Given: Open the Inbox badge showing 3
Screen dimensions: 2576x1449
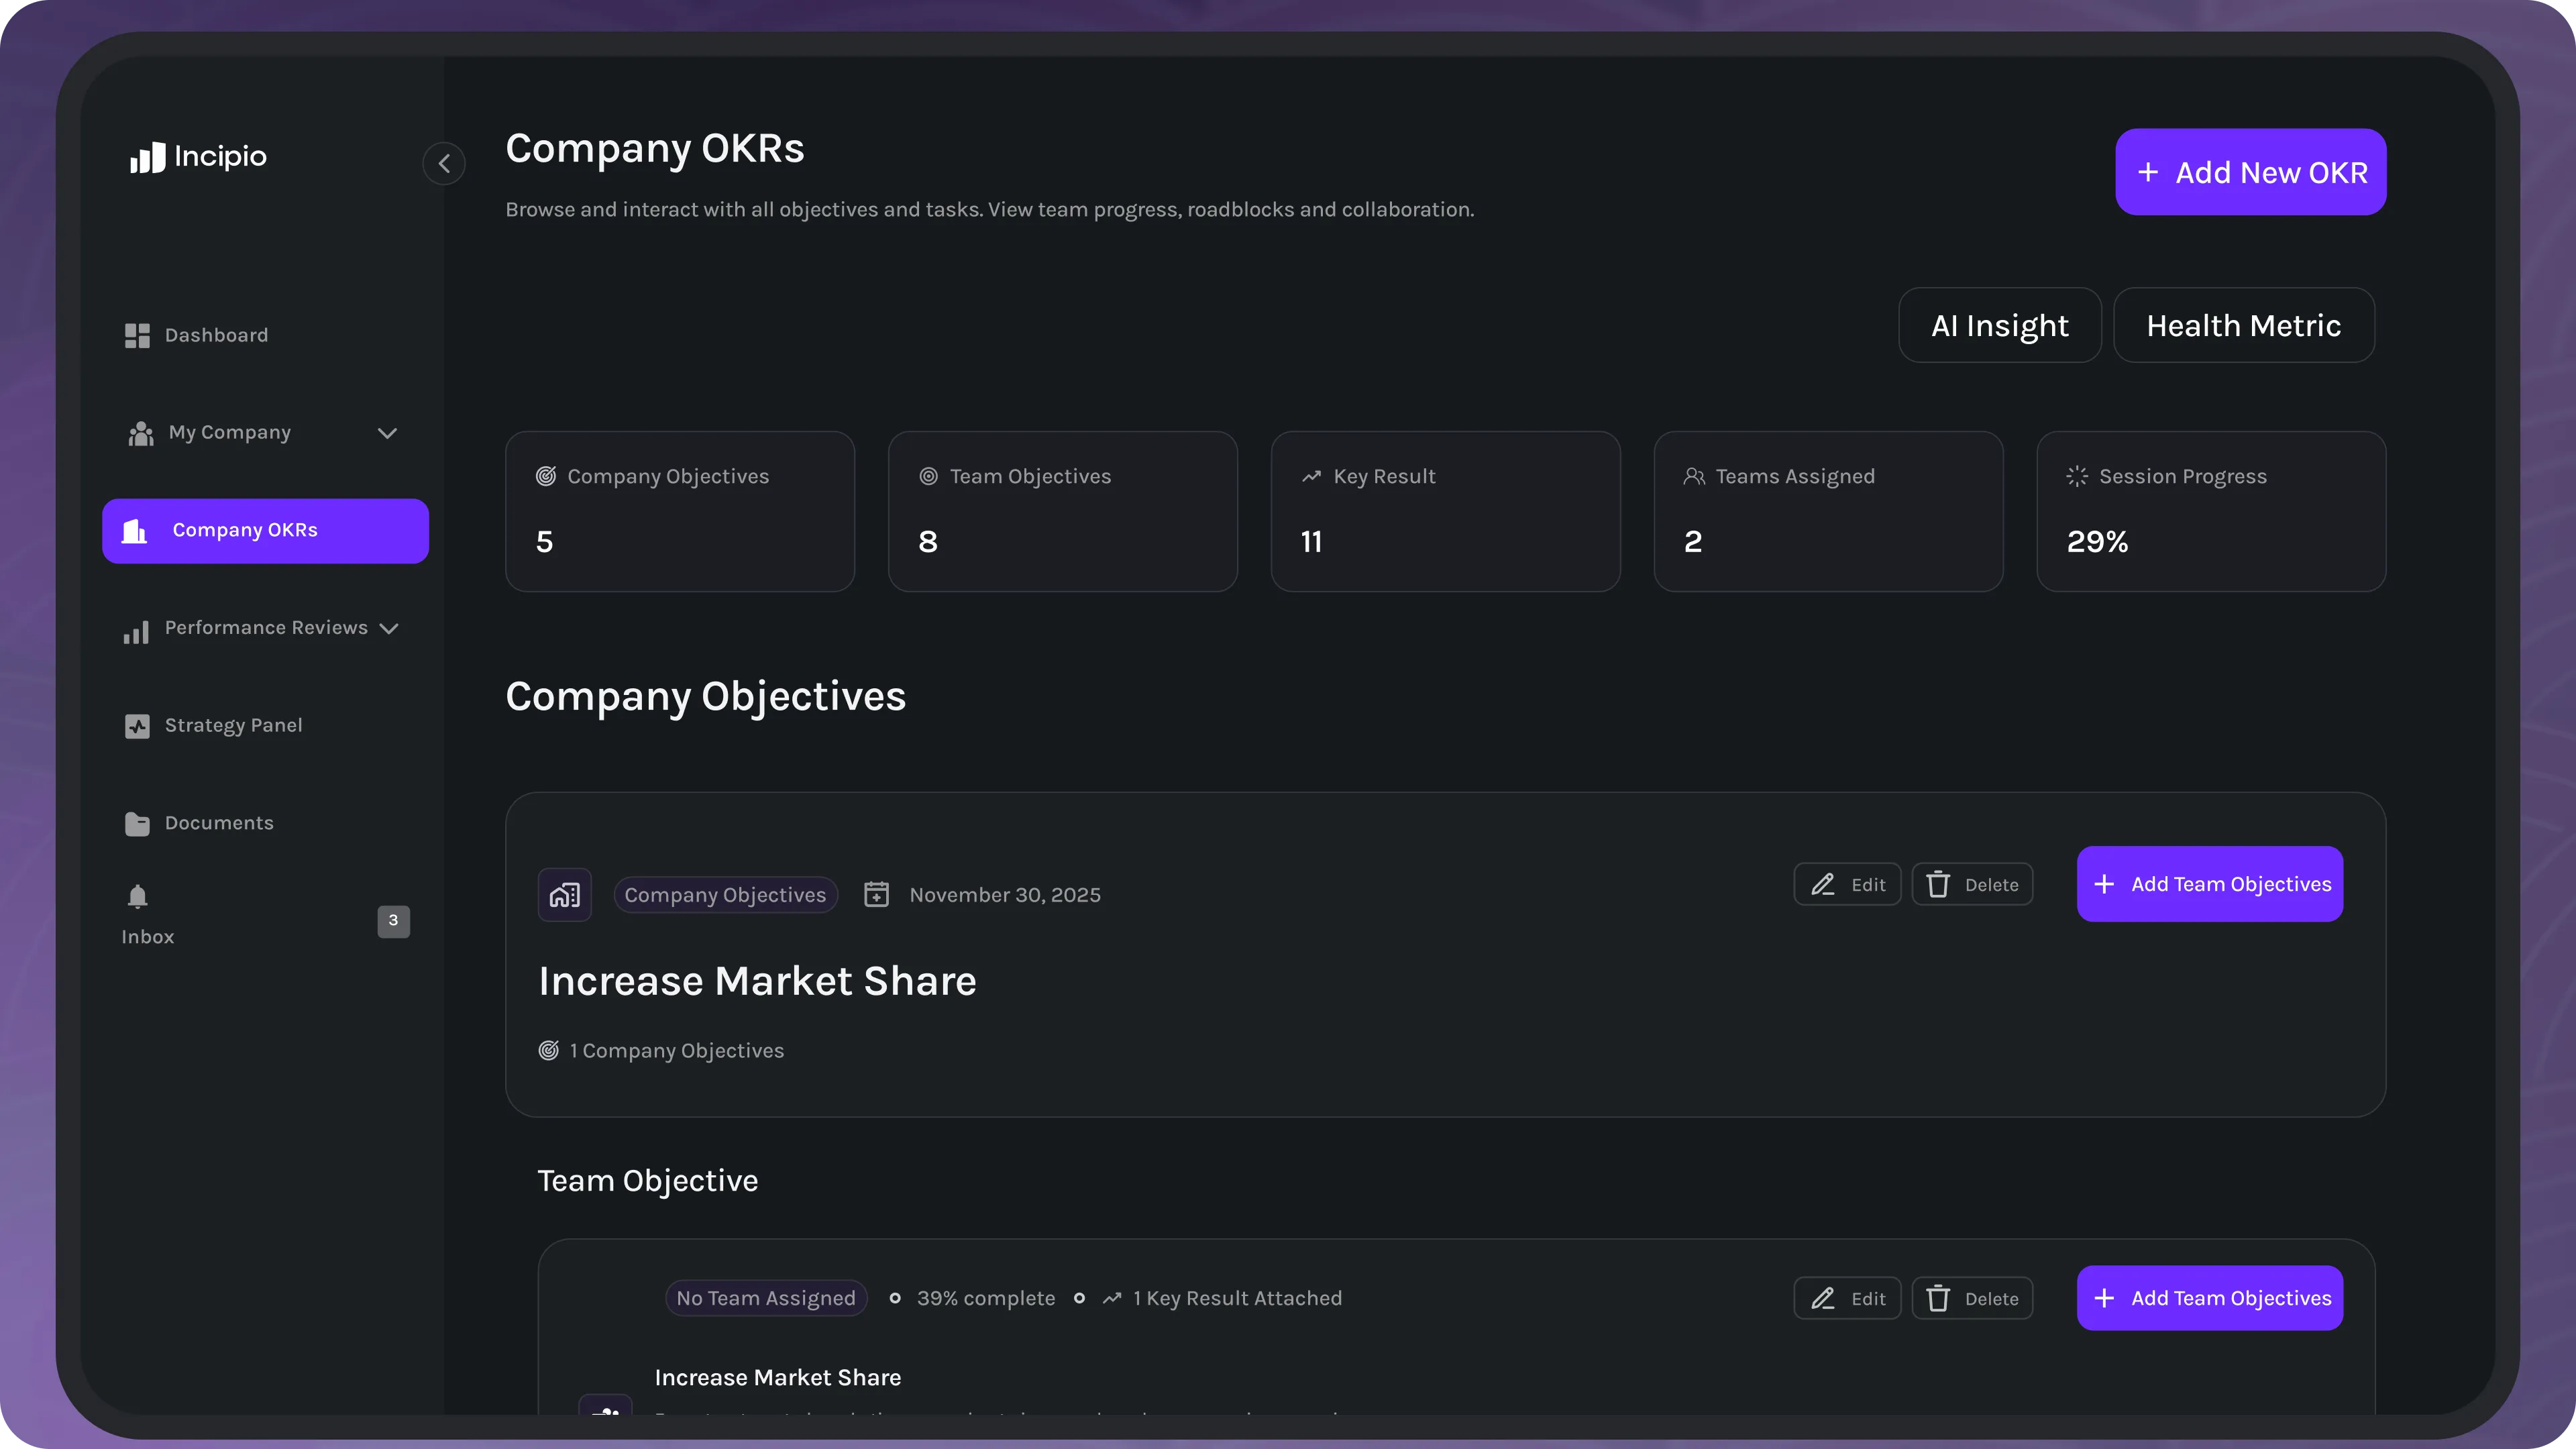Looking at the screenshot, I should coord(393,921).
